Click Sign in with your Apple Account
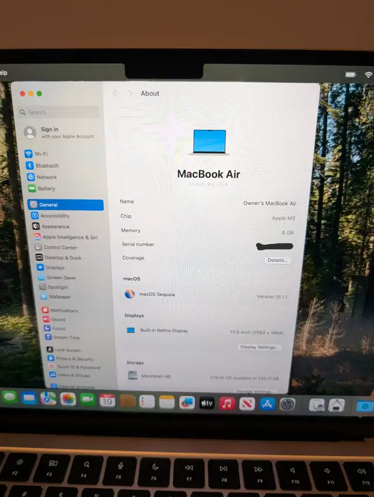 click(x=59, y=133)
